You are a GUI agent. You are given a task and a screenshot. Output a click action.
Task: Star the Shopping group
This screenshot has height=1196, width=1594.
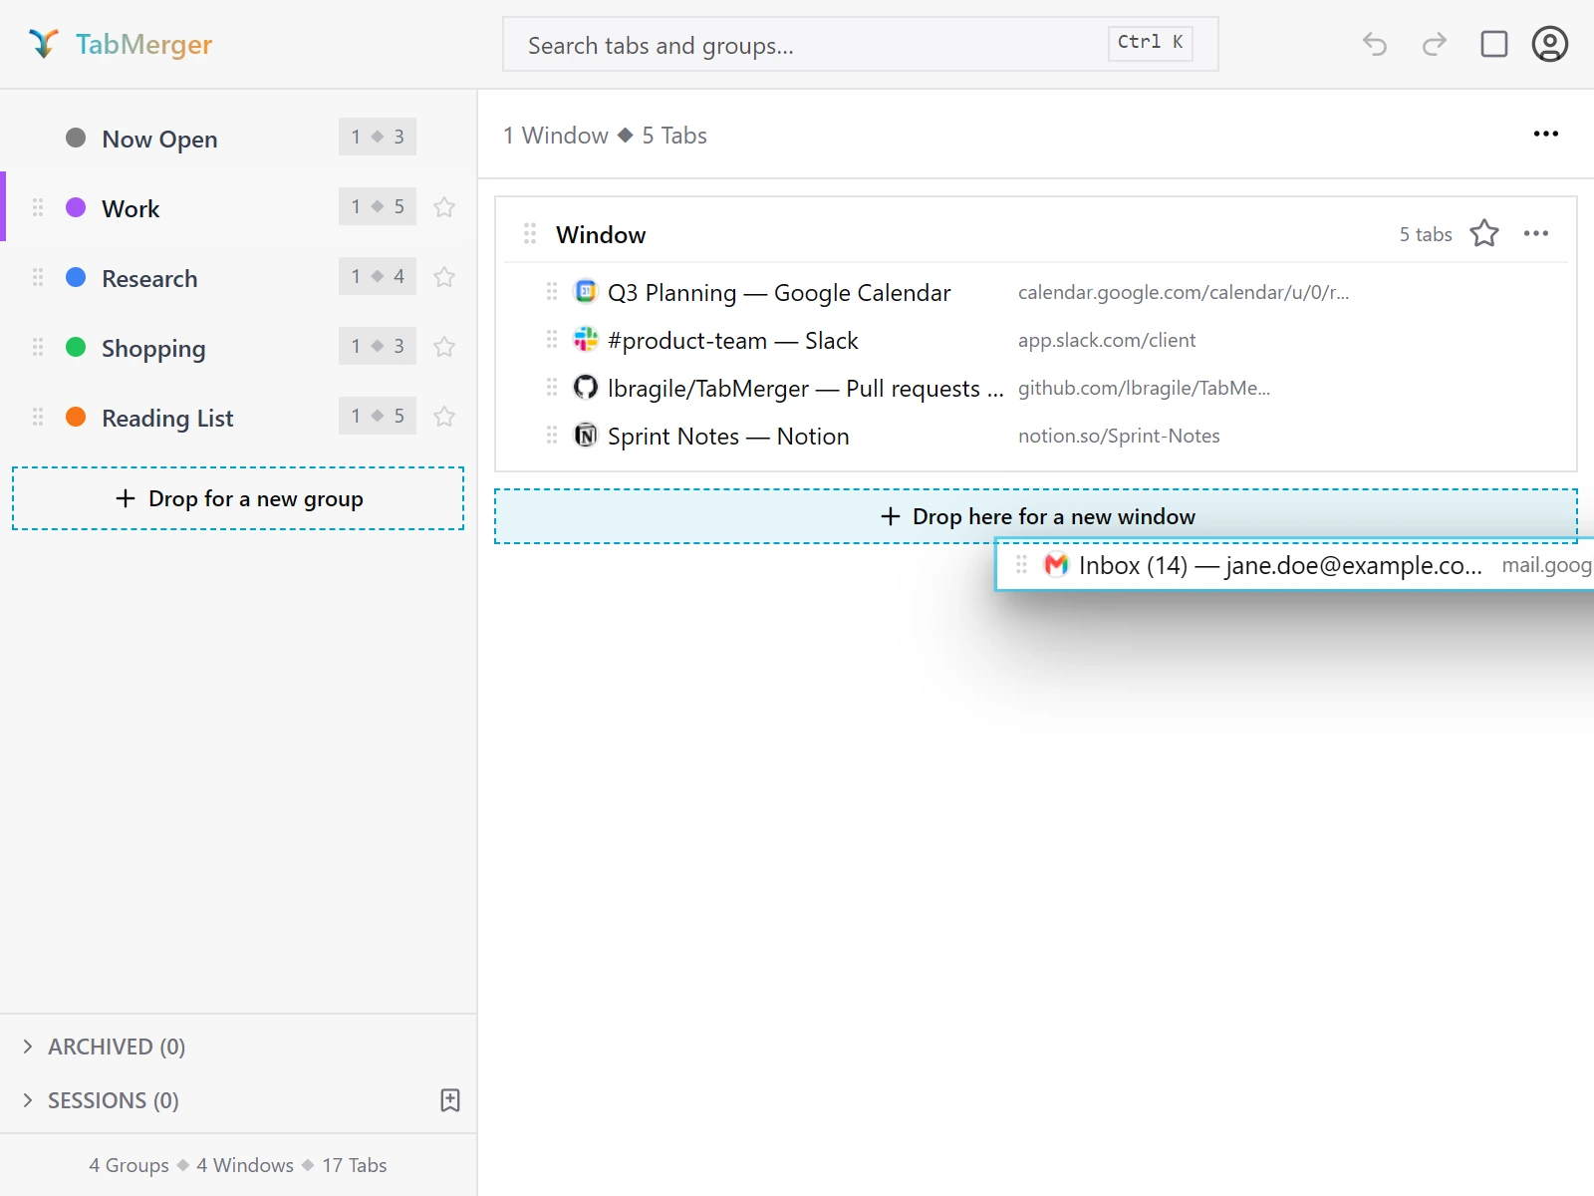pyautogui.click(x=444, y=347)
